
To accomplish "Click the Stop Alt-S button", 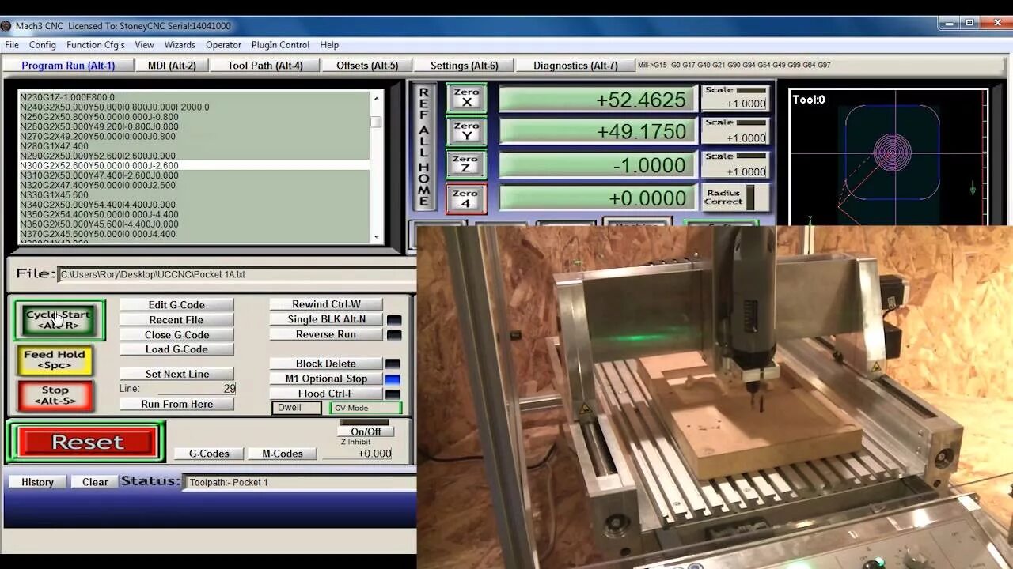I will pyautogui.click(x=55, y=395).
